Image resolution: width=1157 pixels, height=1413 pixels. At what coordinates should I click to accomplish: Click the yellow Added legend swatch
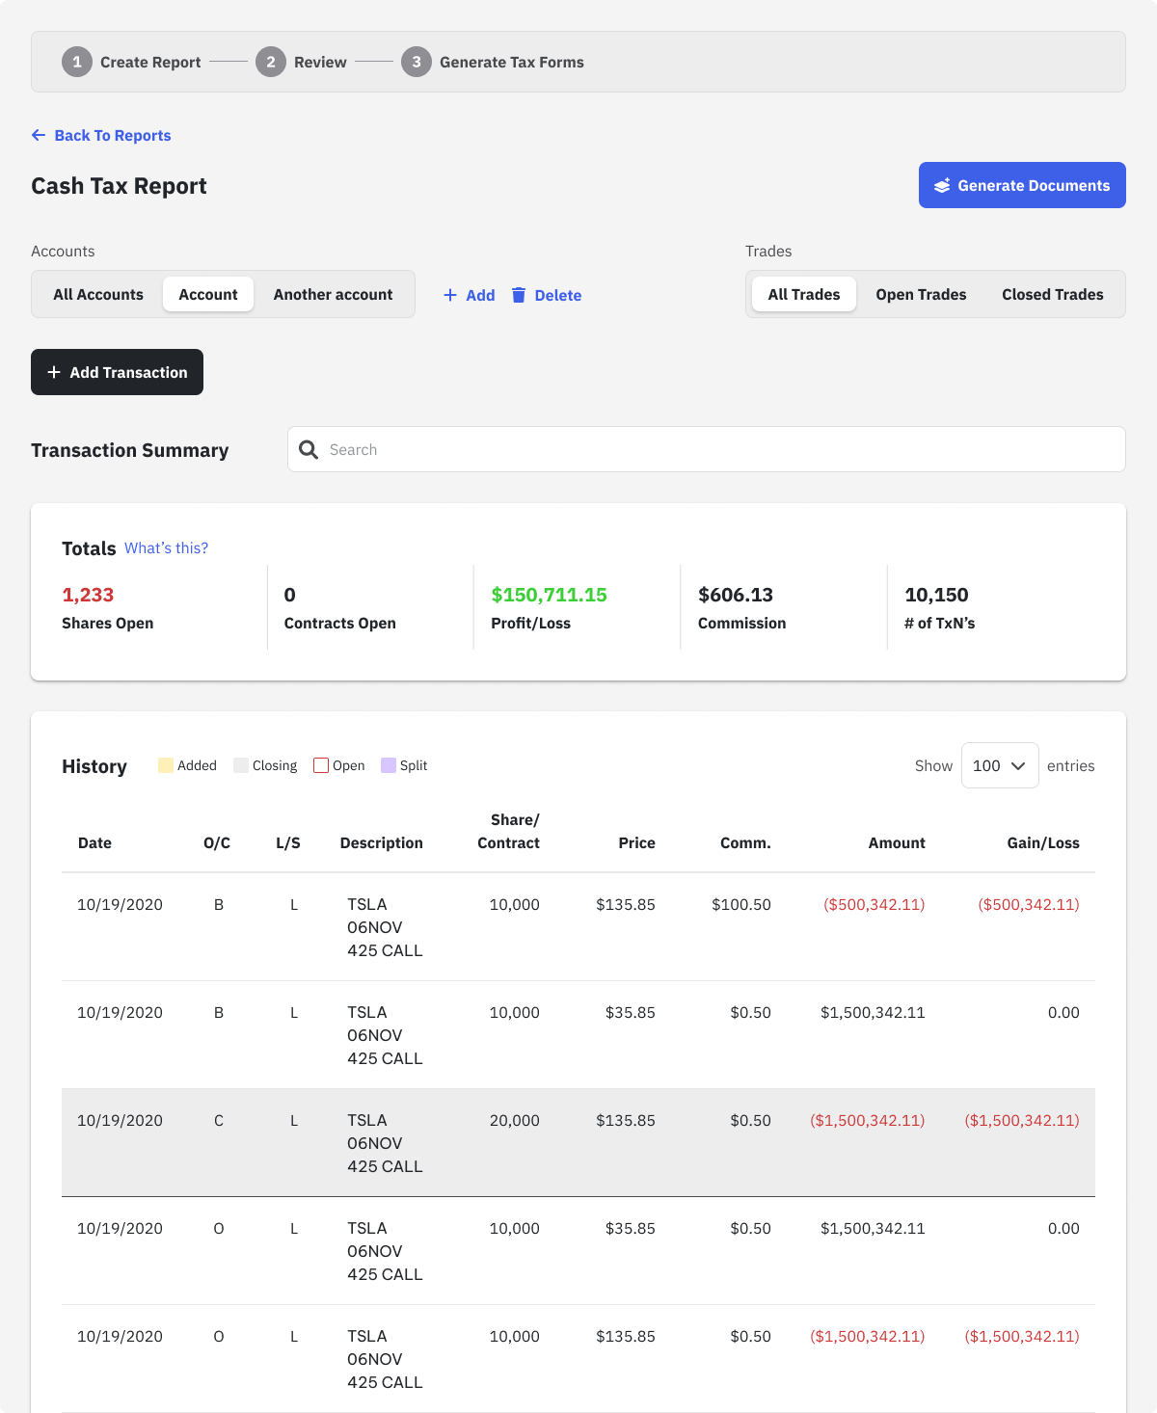tap(166, 764)
